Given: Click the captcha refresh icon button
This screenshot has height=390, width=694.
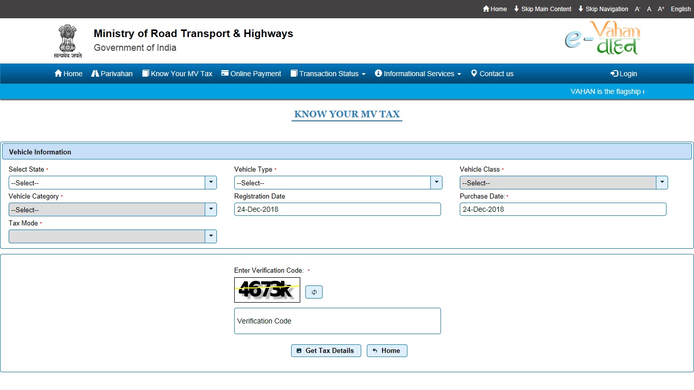Looking at the screenshot, I should click(x=314, y=292).
